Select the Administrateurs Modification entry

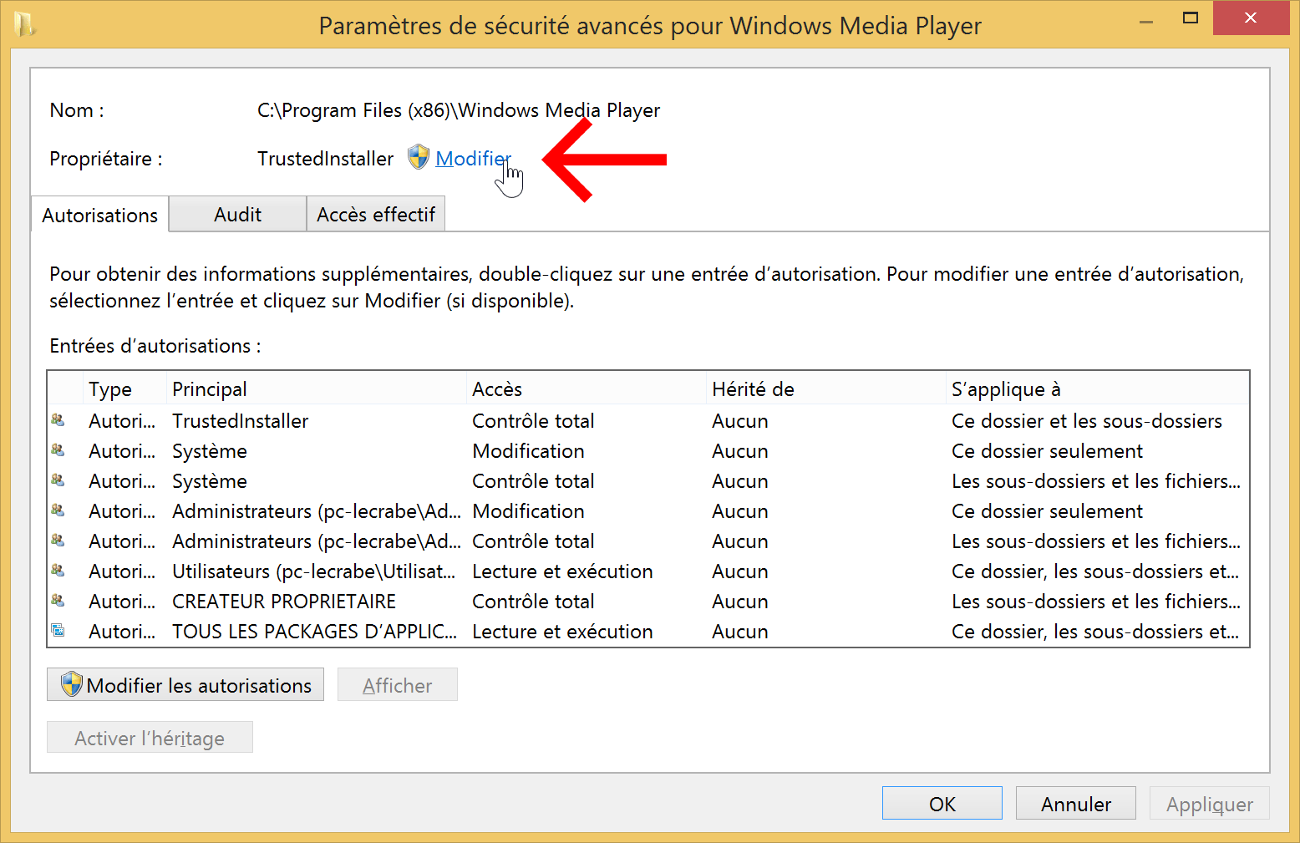pyautogui.click(x=648, y=511)
